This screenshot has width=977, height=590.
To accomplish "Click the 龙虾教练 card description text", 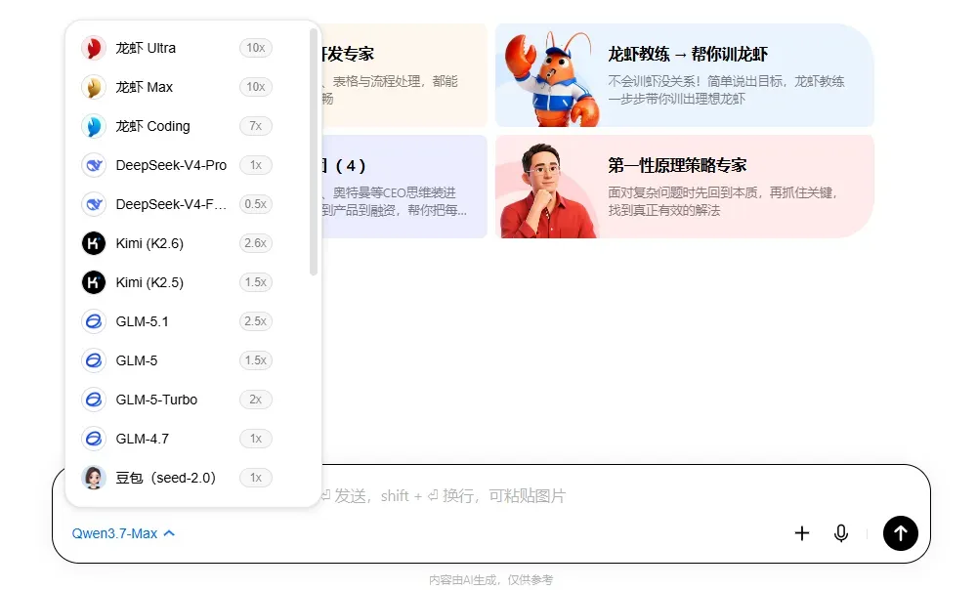I will pos(727,90).
